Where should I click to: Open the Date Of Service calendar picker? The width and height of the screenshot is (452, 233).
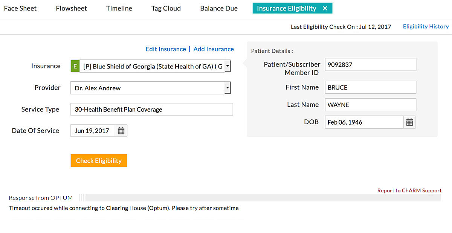(x=121, y=130)
